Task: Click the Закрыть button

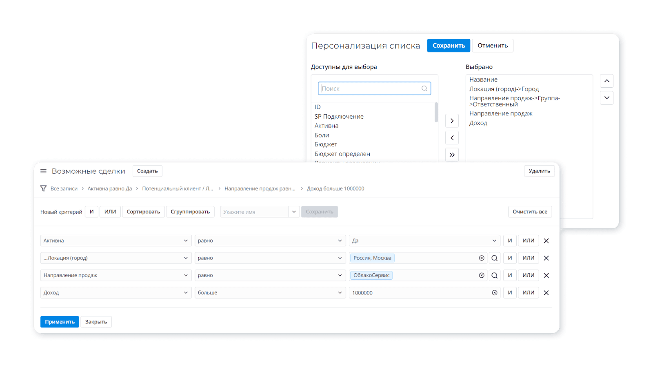Action: pos(96,322)
